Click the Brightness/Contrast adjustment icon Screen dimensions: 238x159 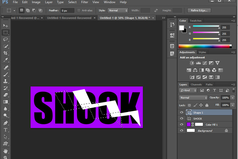point(192,63)
